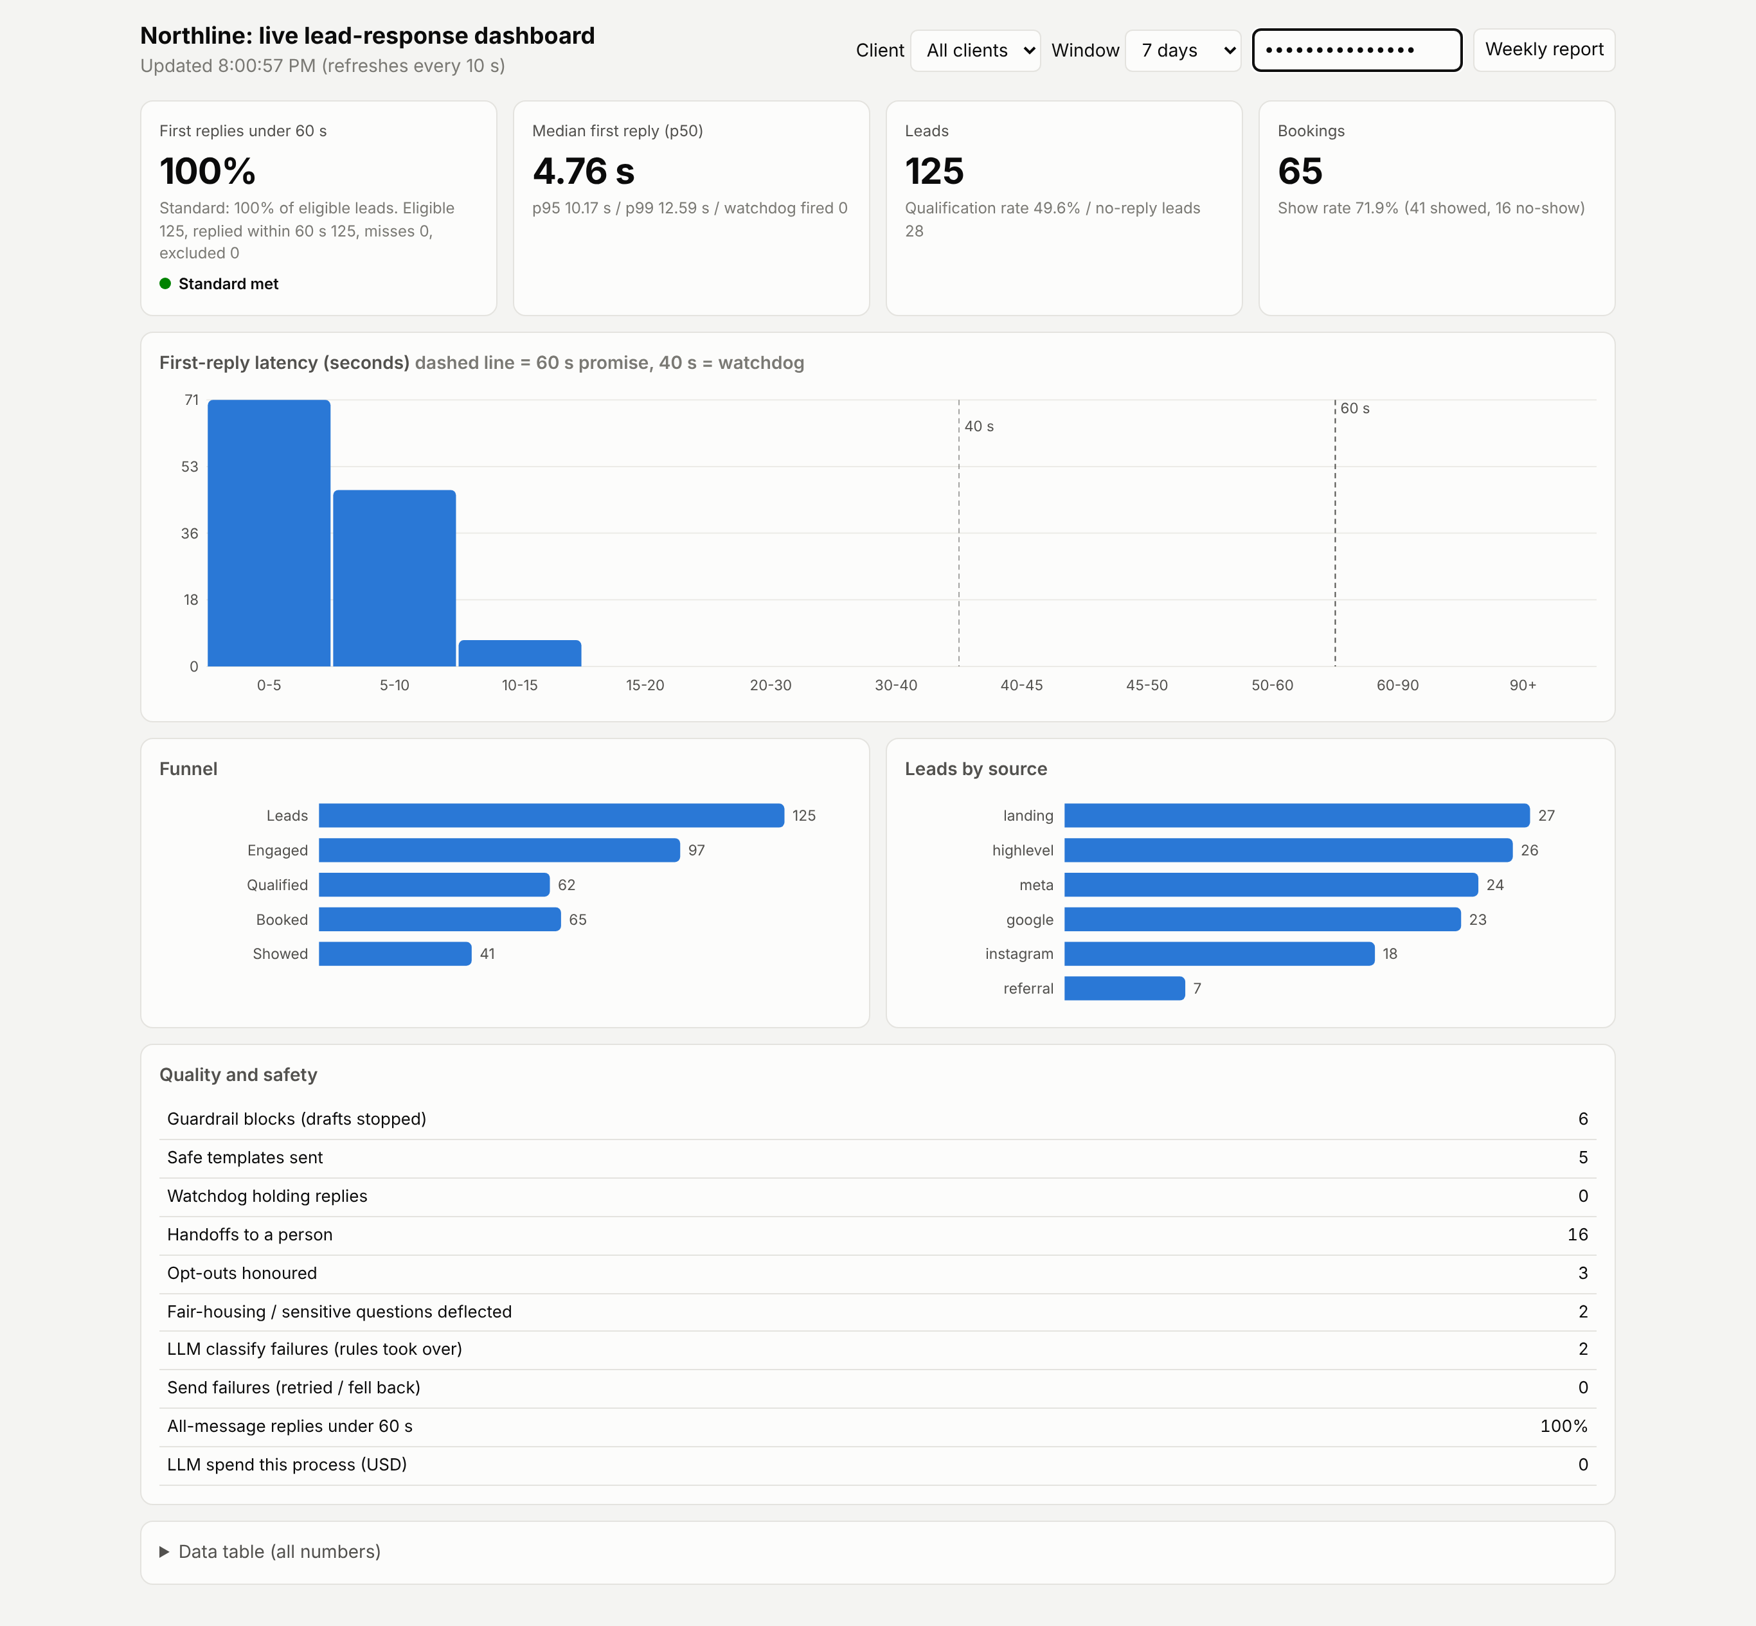Click the Leads funnel bar showing 125
This screenshot has width=1756, height=1626.
click(551, 816)
